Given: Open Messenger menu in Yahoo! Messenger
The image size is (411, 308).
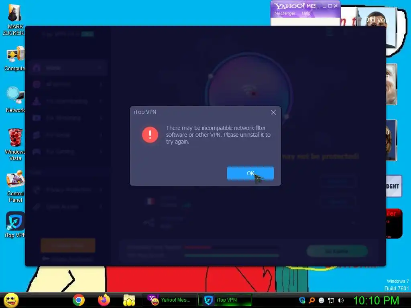Looking at the screenshot, I should [x=285, y=13].
